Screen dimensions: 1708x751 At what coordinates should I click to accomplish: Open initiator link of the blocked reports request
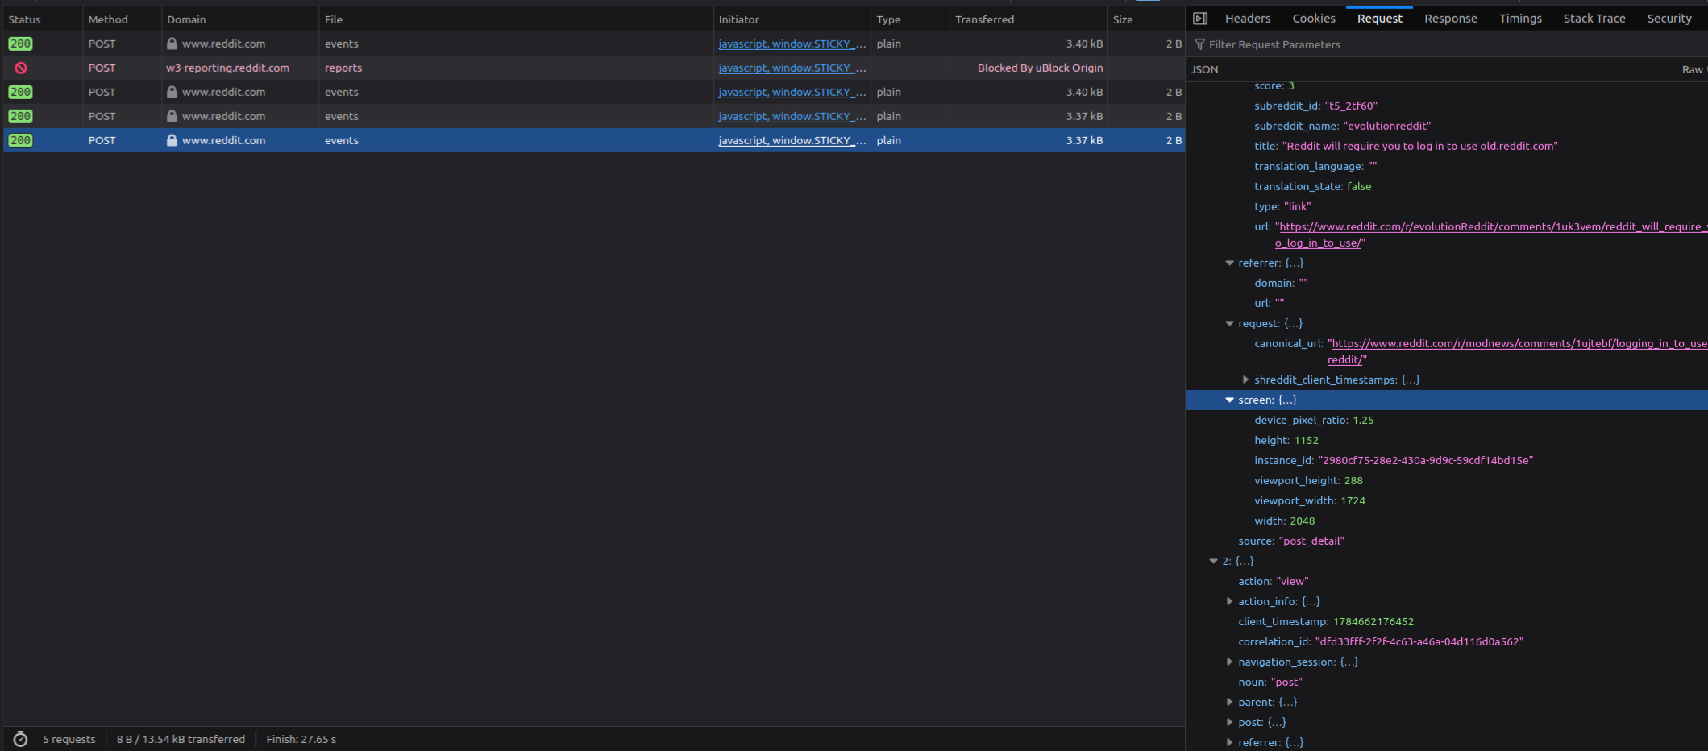pos(792,68)
